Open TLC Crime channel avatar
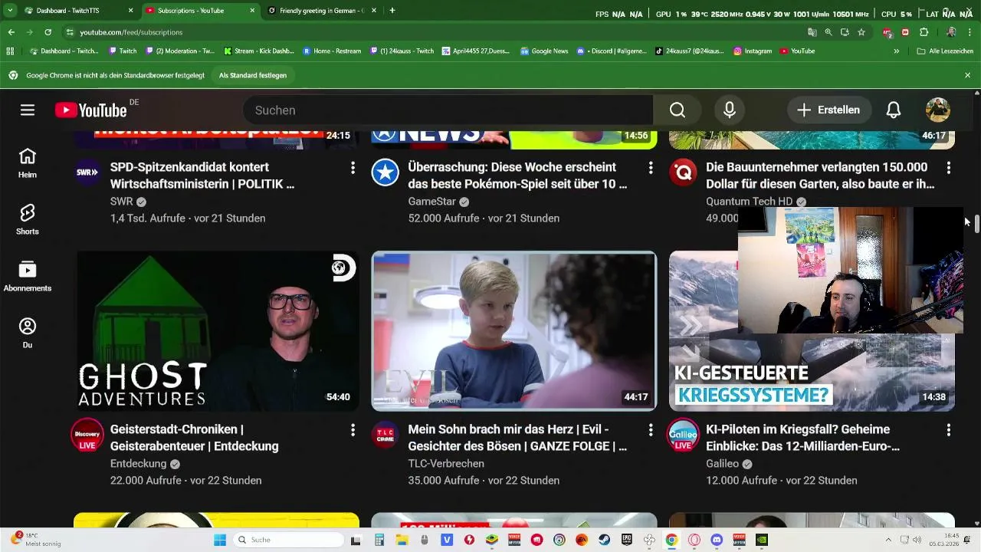This screenshot has width=981, height=552. [386, 435]
